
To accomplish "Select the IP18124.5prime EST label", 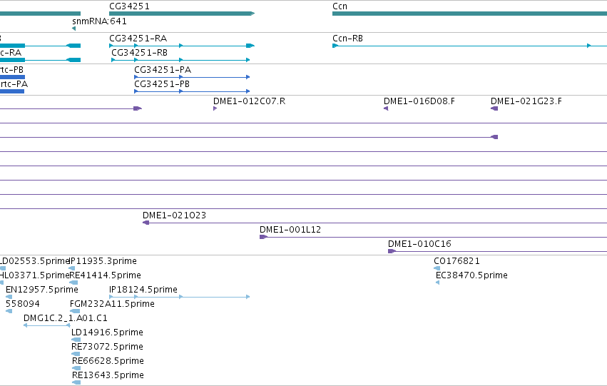I will pyautogui.click(x=143, y=290).
